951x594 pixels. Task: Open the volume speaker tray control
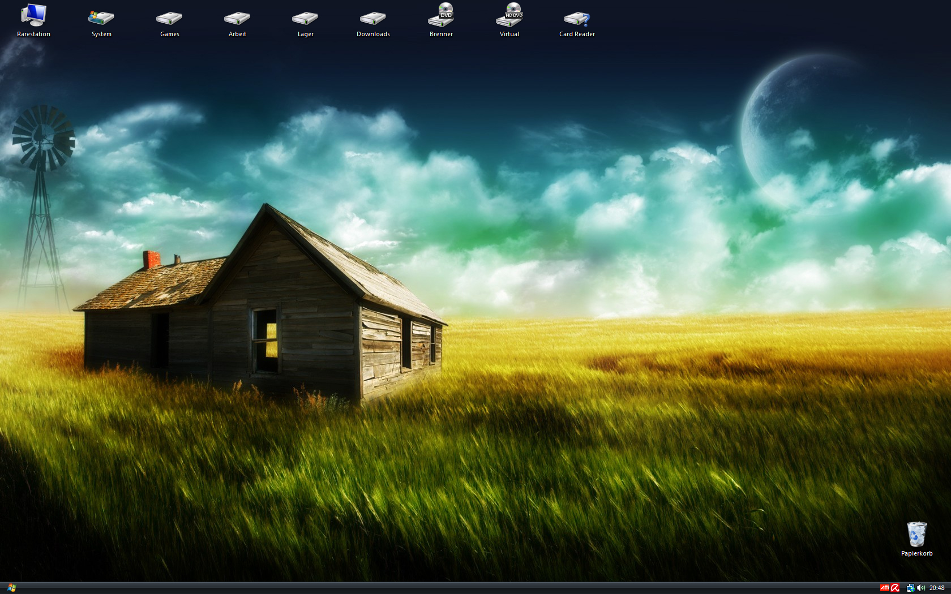(x=920, y=588)
